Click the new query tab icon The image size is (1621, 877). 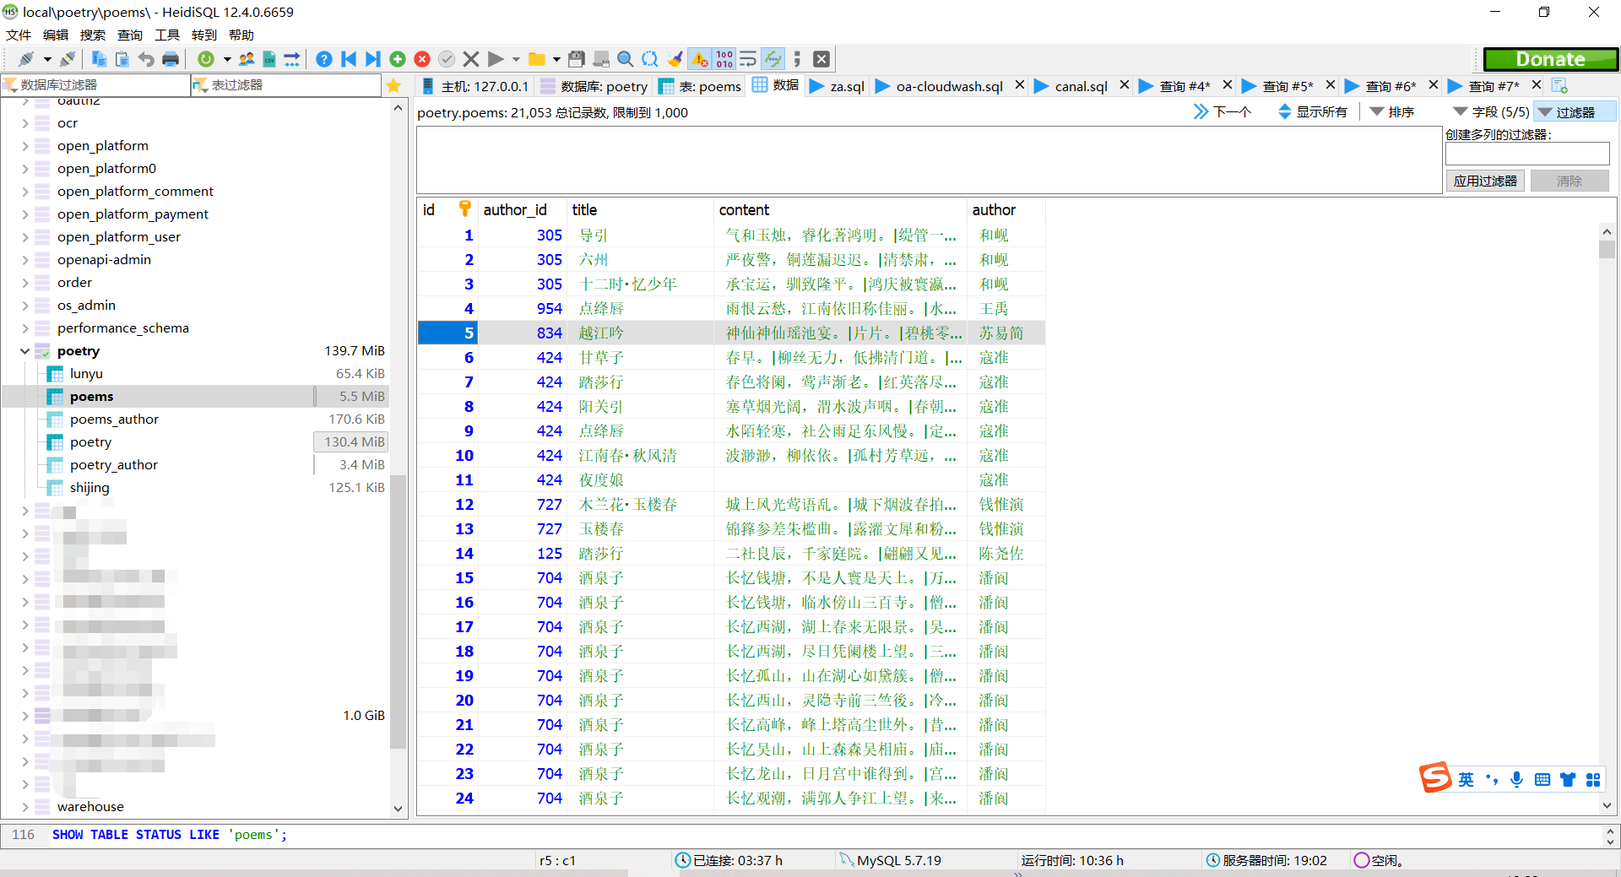click(1559, 86)
